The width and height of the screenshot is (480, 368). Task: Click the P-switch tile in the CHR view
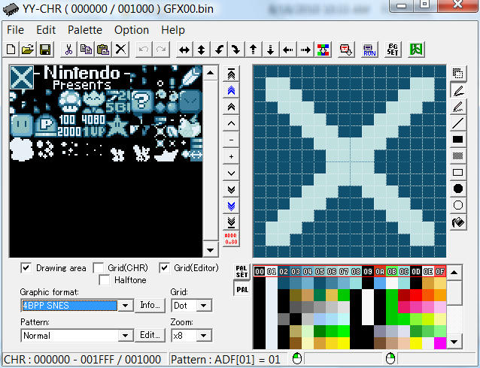click(x=45, y=125)
